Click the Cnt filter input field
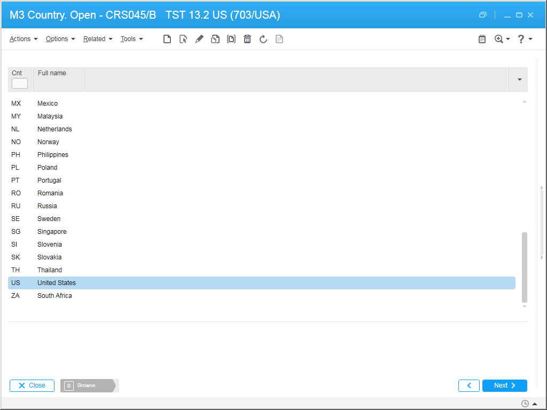The width and height of the screenshot is (547, 410). [x=20, y=83]
